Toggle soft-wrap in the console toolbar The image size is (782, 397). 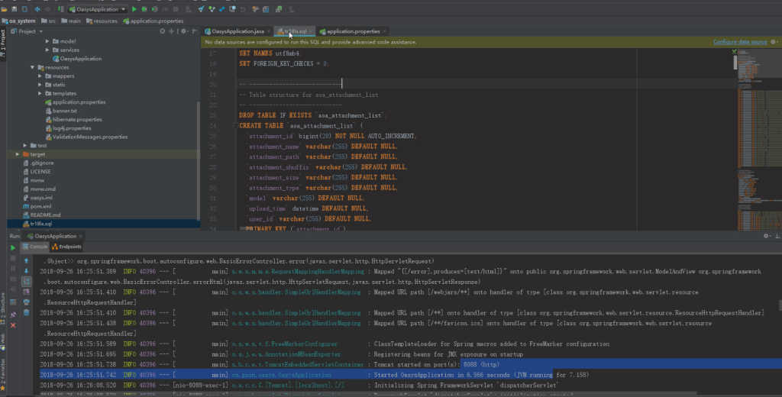27,281
